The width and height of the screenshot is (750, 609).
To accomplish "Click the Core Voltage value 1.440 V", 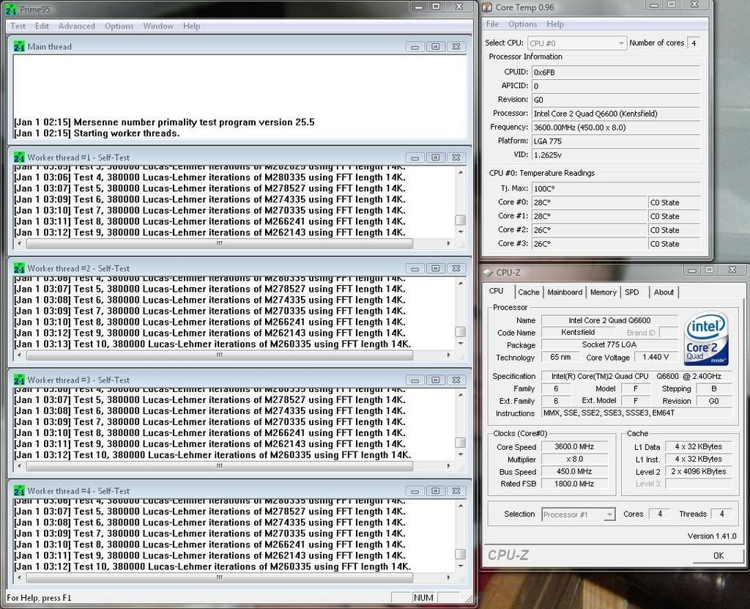I will tap(656, 357).
